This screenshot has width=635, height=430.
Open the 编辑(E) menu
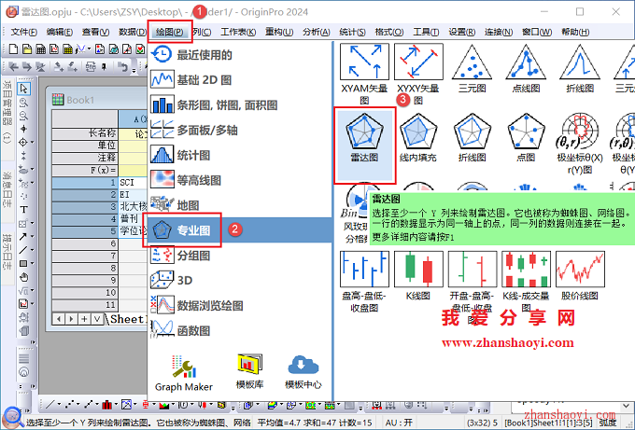coord(60,32)
